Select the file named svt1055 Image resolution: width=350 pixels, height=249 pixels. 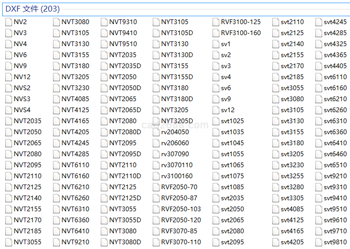(232, 154)
